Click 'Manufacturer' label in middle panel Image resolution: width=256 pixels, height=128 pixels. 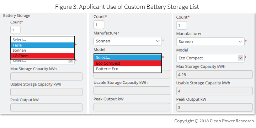[x=106, y=33]
